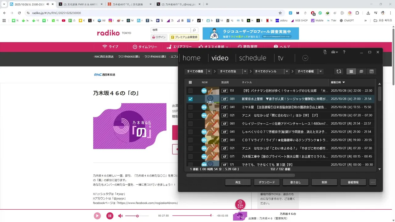The width and height of the screenshot is (395, 222).
Task: Adjust the radiko volume slider
Action: (x=137, y=216)
